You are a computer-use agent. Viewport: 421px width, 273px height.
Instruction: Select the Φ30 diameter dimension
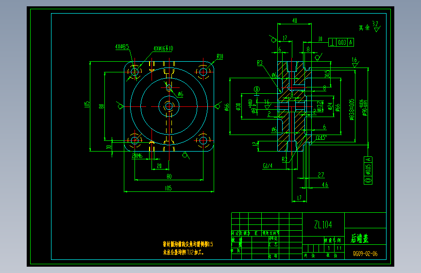[238, 107]
